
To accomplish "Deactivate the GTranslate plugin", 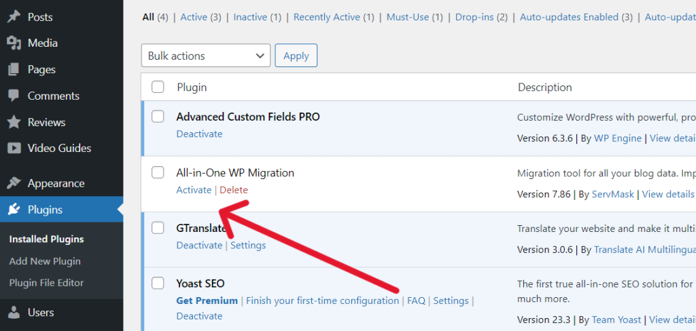I will click(x=199, y=245).
